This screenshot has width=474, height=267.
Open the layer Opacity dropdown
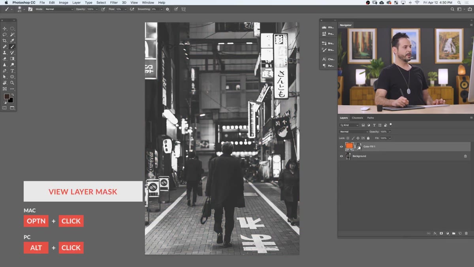coord(390,132)
